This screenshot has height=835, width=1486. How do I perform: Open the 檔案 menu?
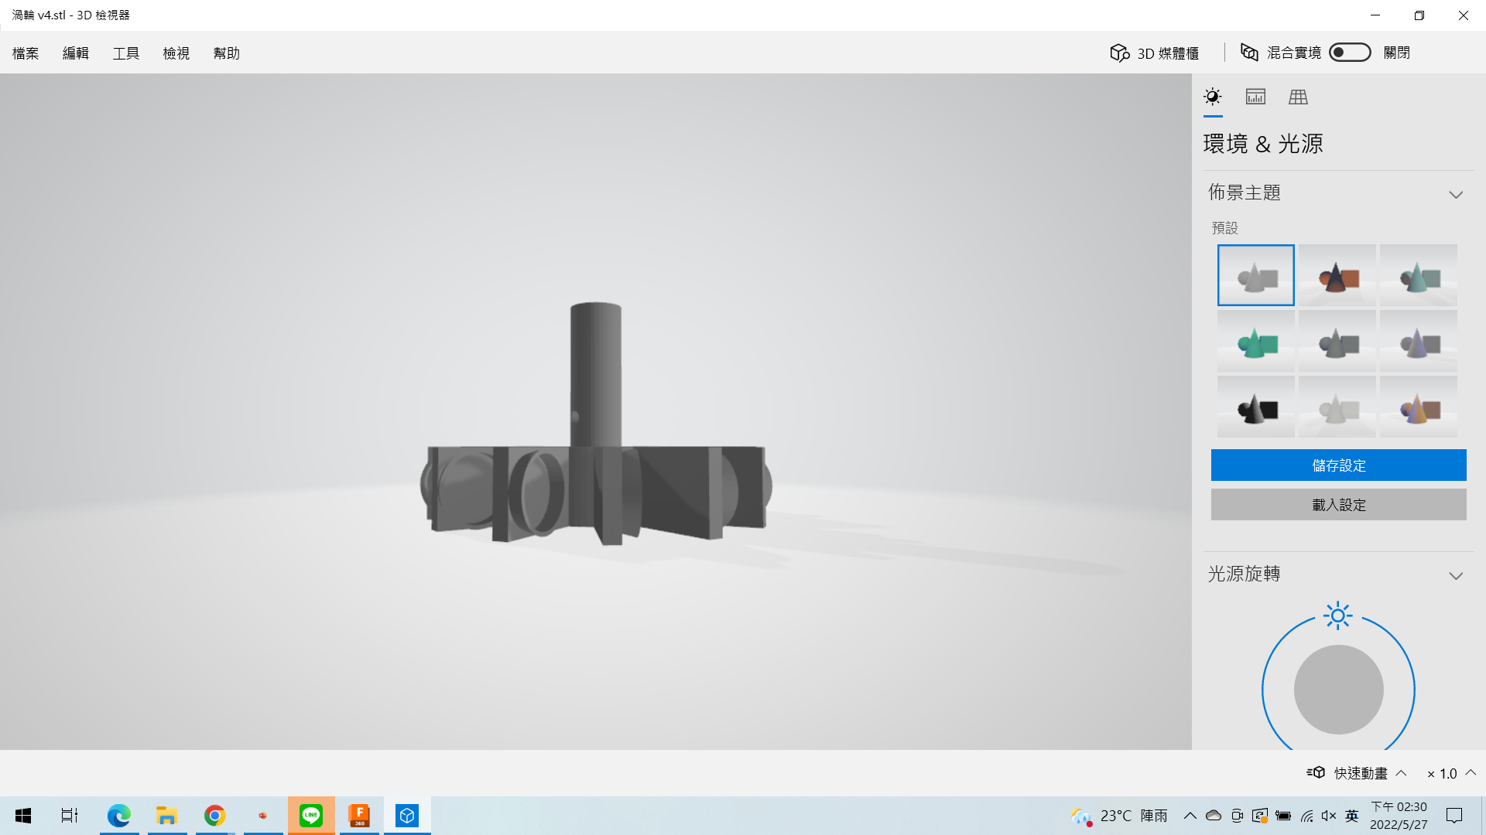(x=26, y=53)
